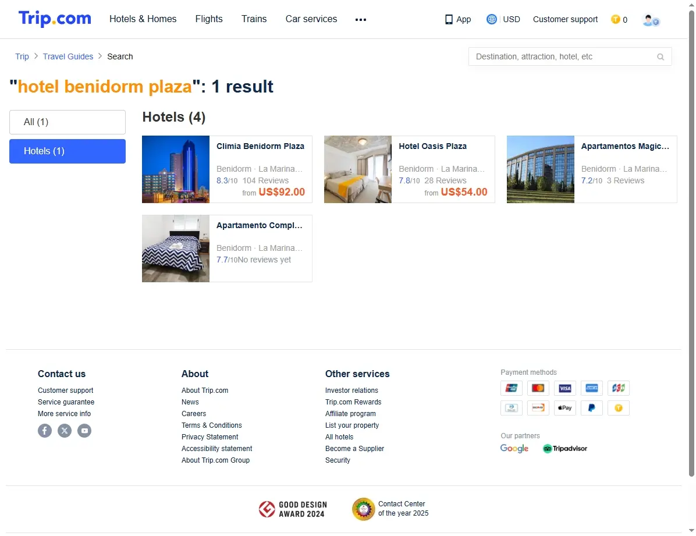Image resolution: width=696 pixels, height=536 pixels.
Task: Open the Trip Coins balance icon
Action: pos(615,19)
